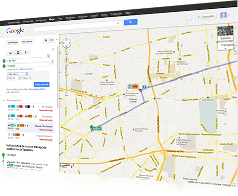This screenshot has height=196, width=238.
Task: Select the walking mode icon
Action: 25,52
